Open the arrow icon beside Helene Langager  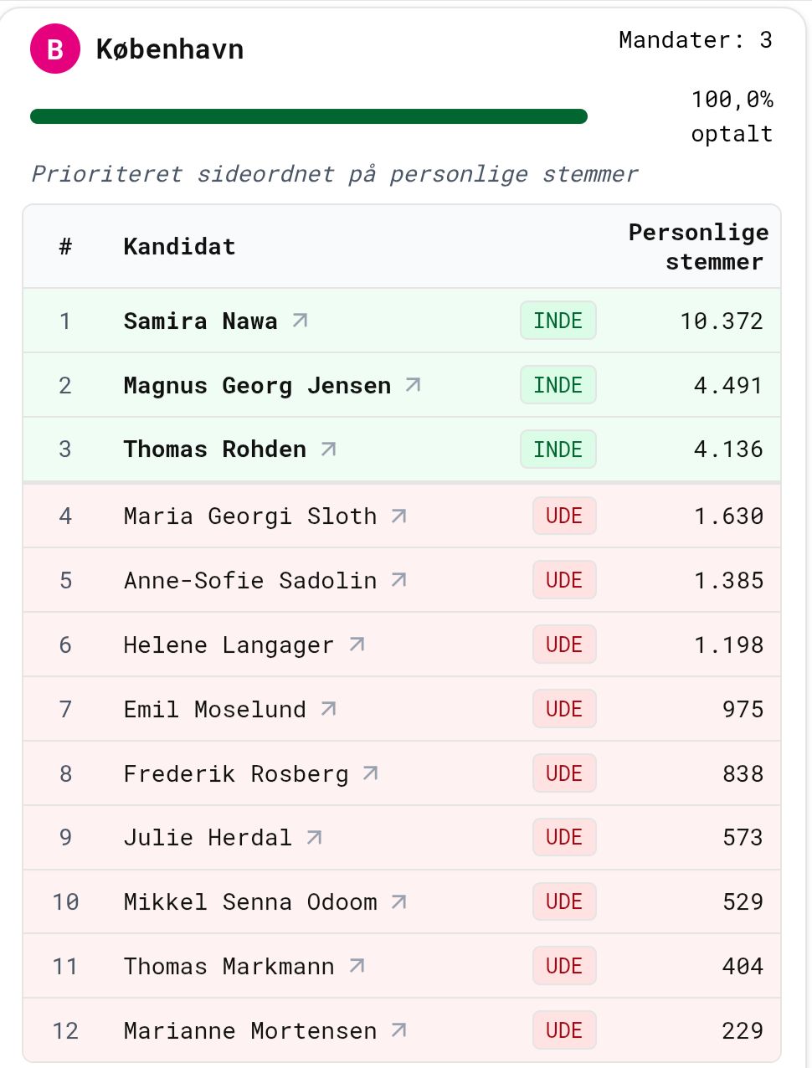pyautogui.click(x=357, y=644)
